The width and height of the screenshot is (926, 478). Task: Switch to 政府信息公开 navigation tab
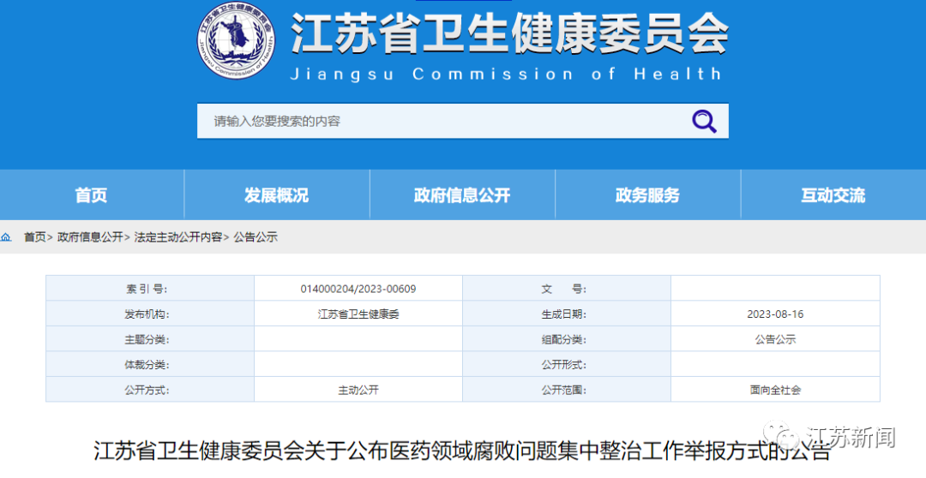pyautogui.click(x=462, y=195)
